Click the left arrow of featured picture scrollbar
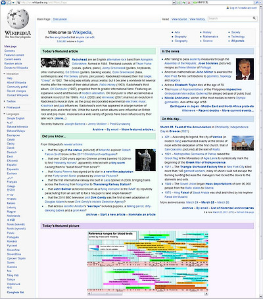This screenshot has width=263, height=299. (x=89, y=294)
